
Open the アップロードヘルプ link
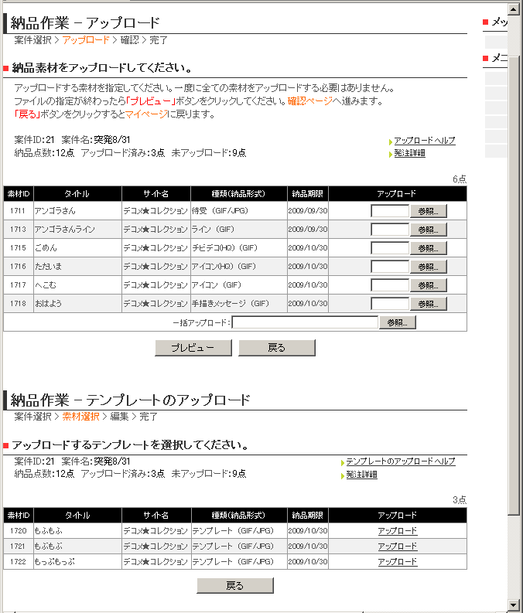424,141
